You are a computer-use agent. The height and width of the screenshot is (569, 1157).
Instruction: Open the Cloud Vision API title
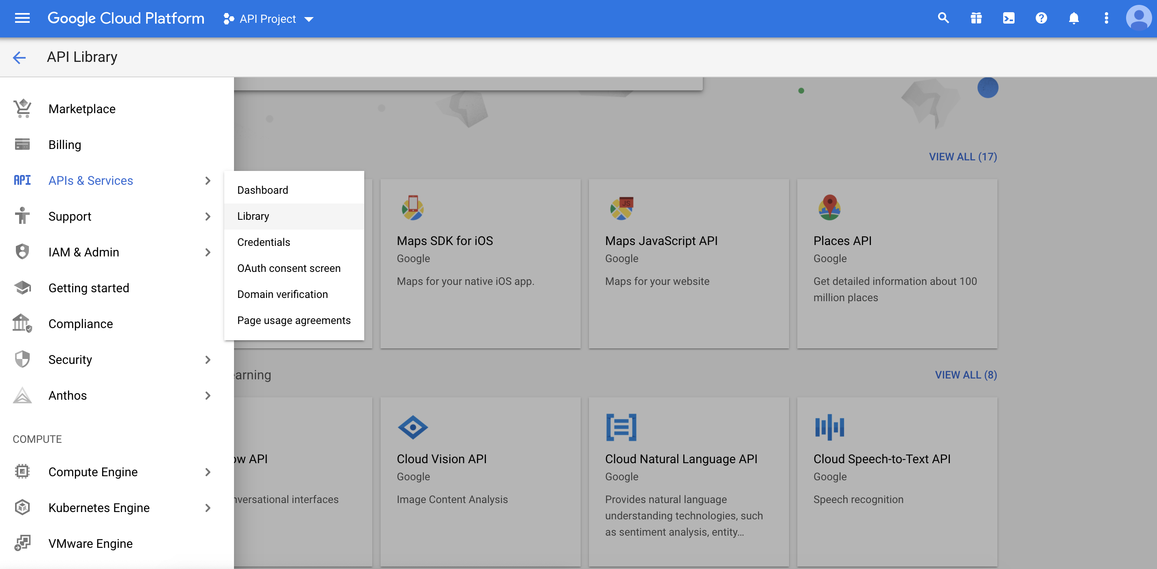(442, 459)
